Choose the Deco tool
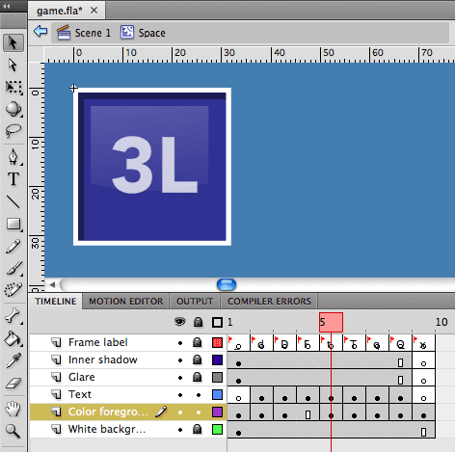The width and height of the screenshot is (455, 452). pos(13,290)
